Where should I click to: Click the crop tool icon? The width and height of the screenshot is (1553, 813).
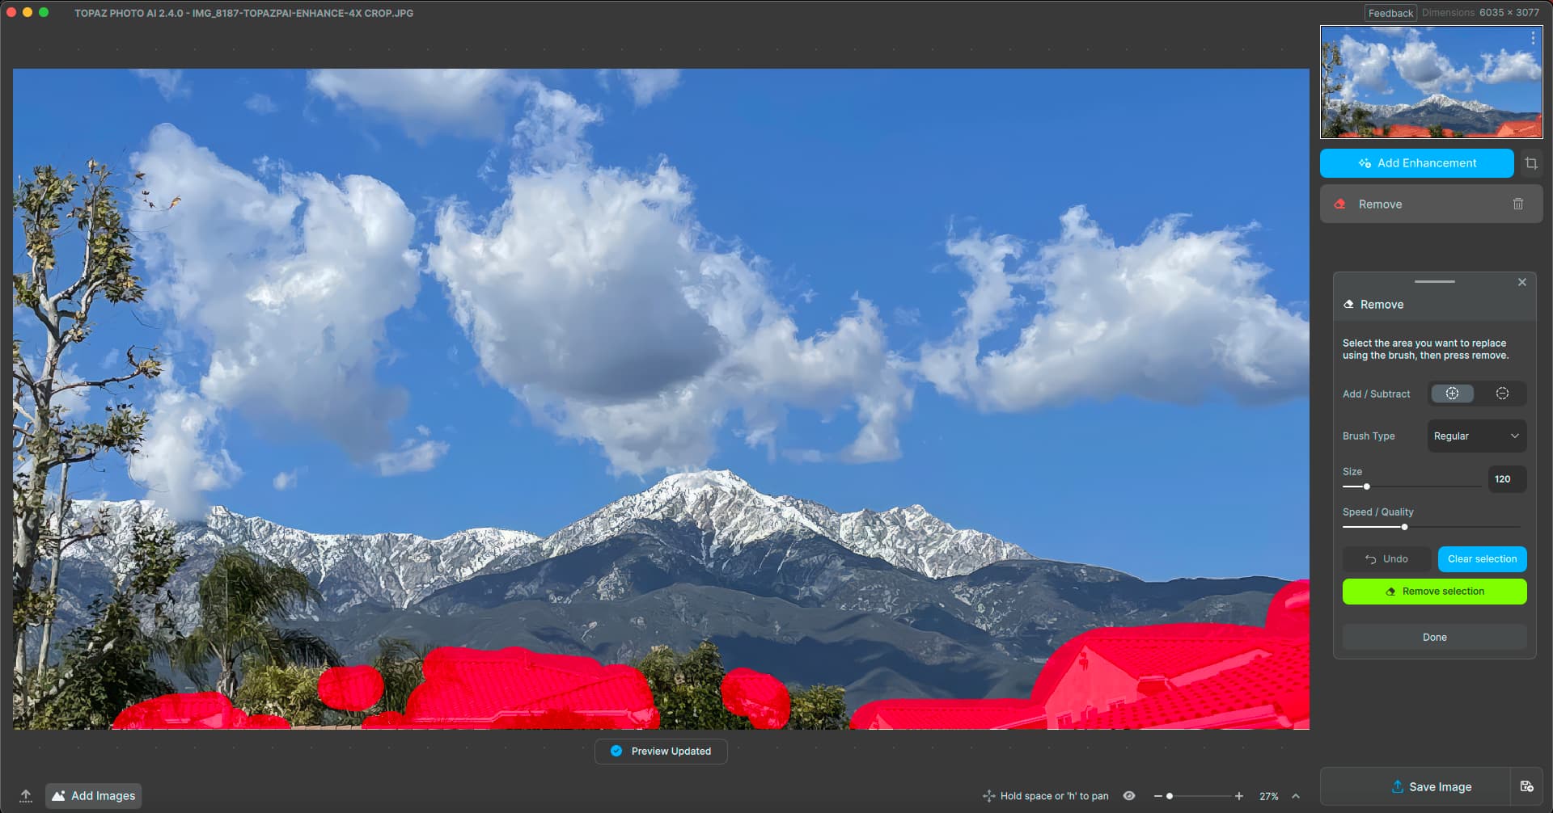click(x=1531, y=163)
